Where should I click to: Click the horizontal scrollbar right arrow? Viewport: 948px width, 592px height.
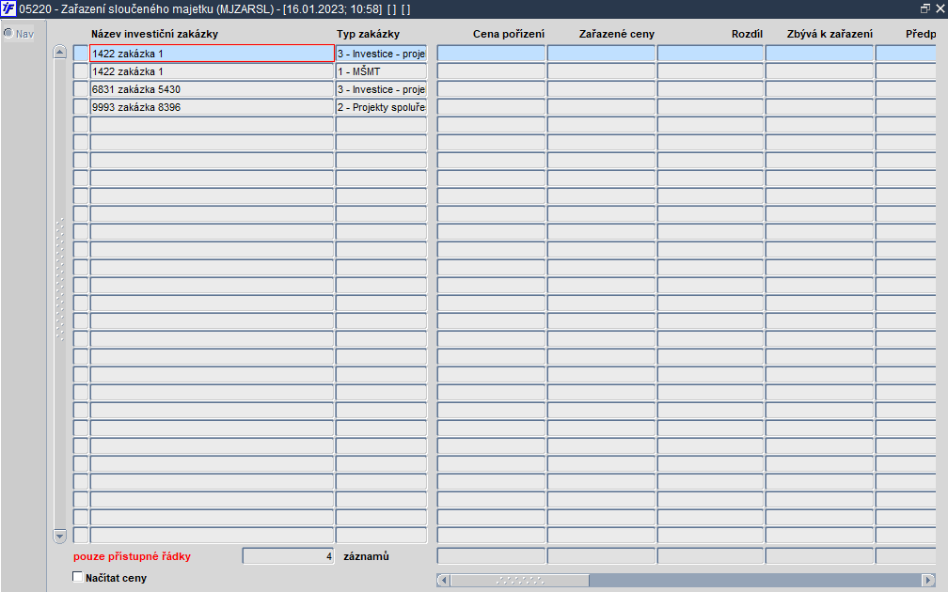[928, 580]
